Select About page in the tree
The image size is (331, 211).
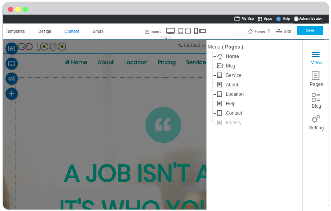(x=232, y=85)
